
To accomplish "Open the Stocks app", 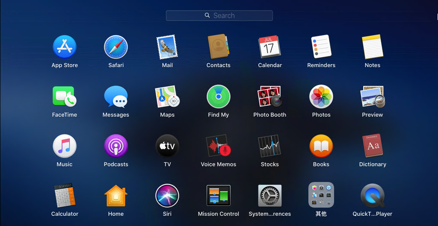I will [x=270, y=146].
